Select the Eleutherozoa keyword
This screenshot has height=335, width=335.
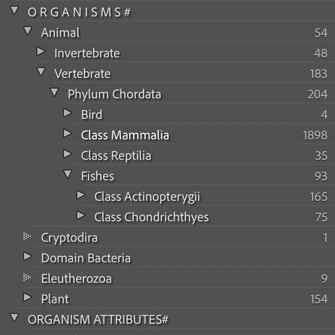click(76, 279)
